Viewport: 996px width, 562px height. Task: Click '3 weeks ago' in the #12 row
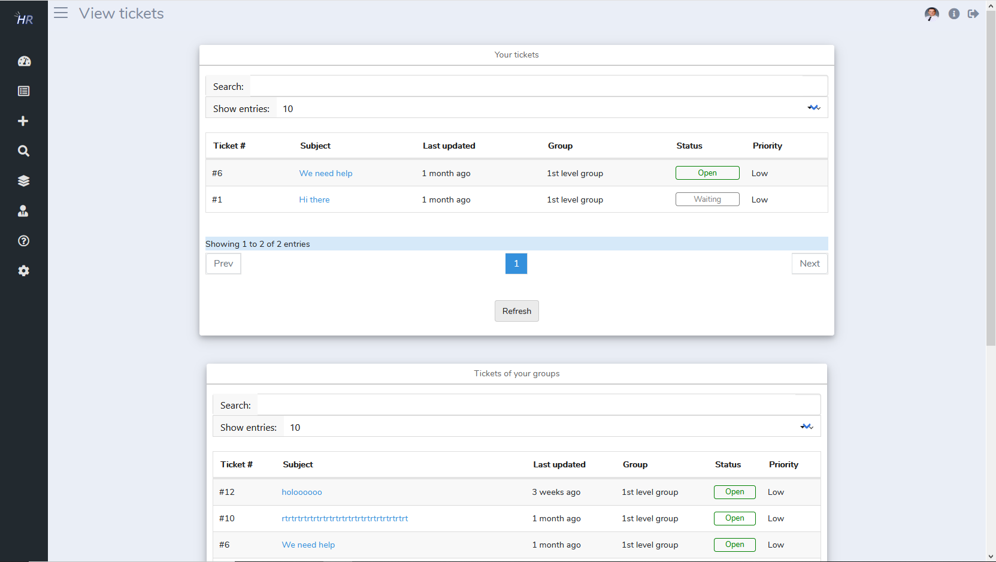pyautogui.click(x=556, y=492)
